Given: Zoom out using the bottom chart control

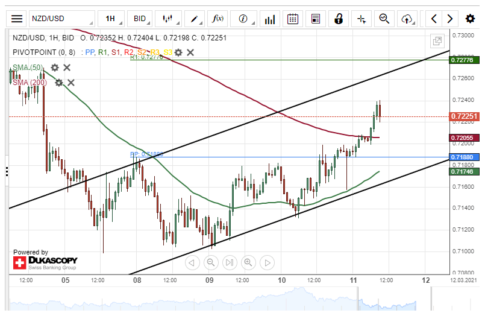Looking at the screenshot, I should pyautogui.click(x=211, y=262).
